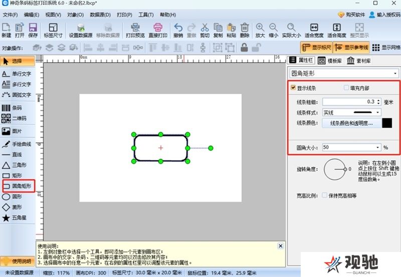Click the 直接打印 direct print icon
The width and height of the screenshot is (401, 277).
click(158, 30)
